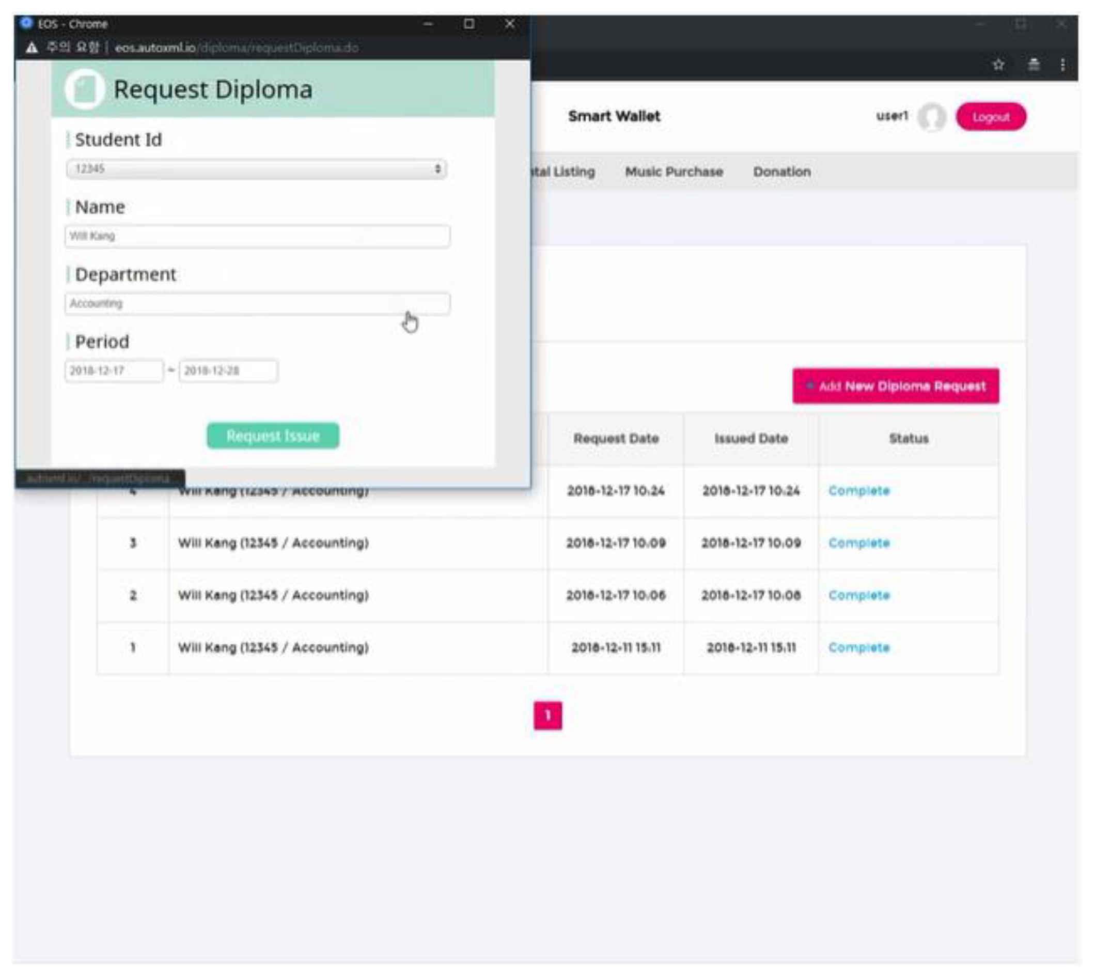
Task: Click the Logout button
Action: [991, 117]
